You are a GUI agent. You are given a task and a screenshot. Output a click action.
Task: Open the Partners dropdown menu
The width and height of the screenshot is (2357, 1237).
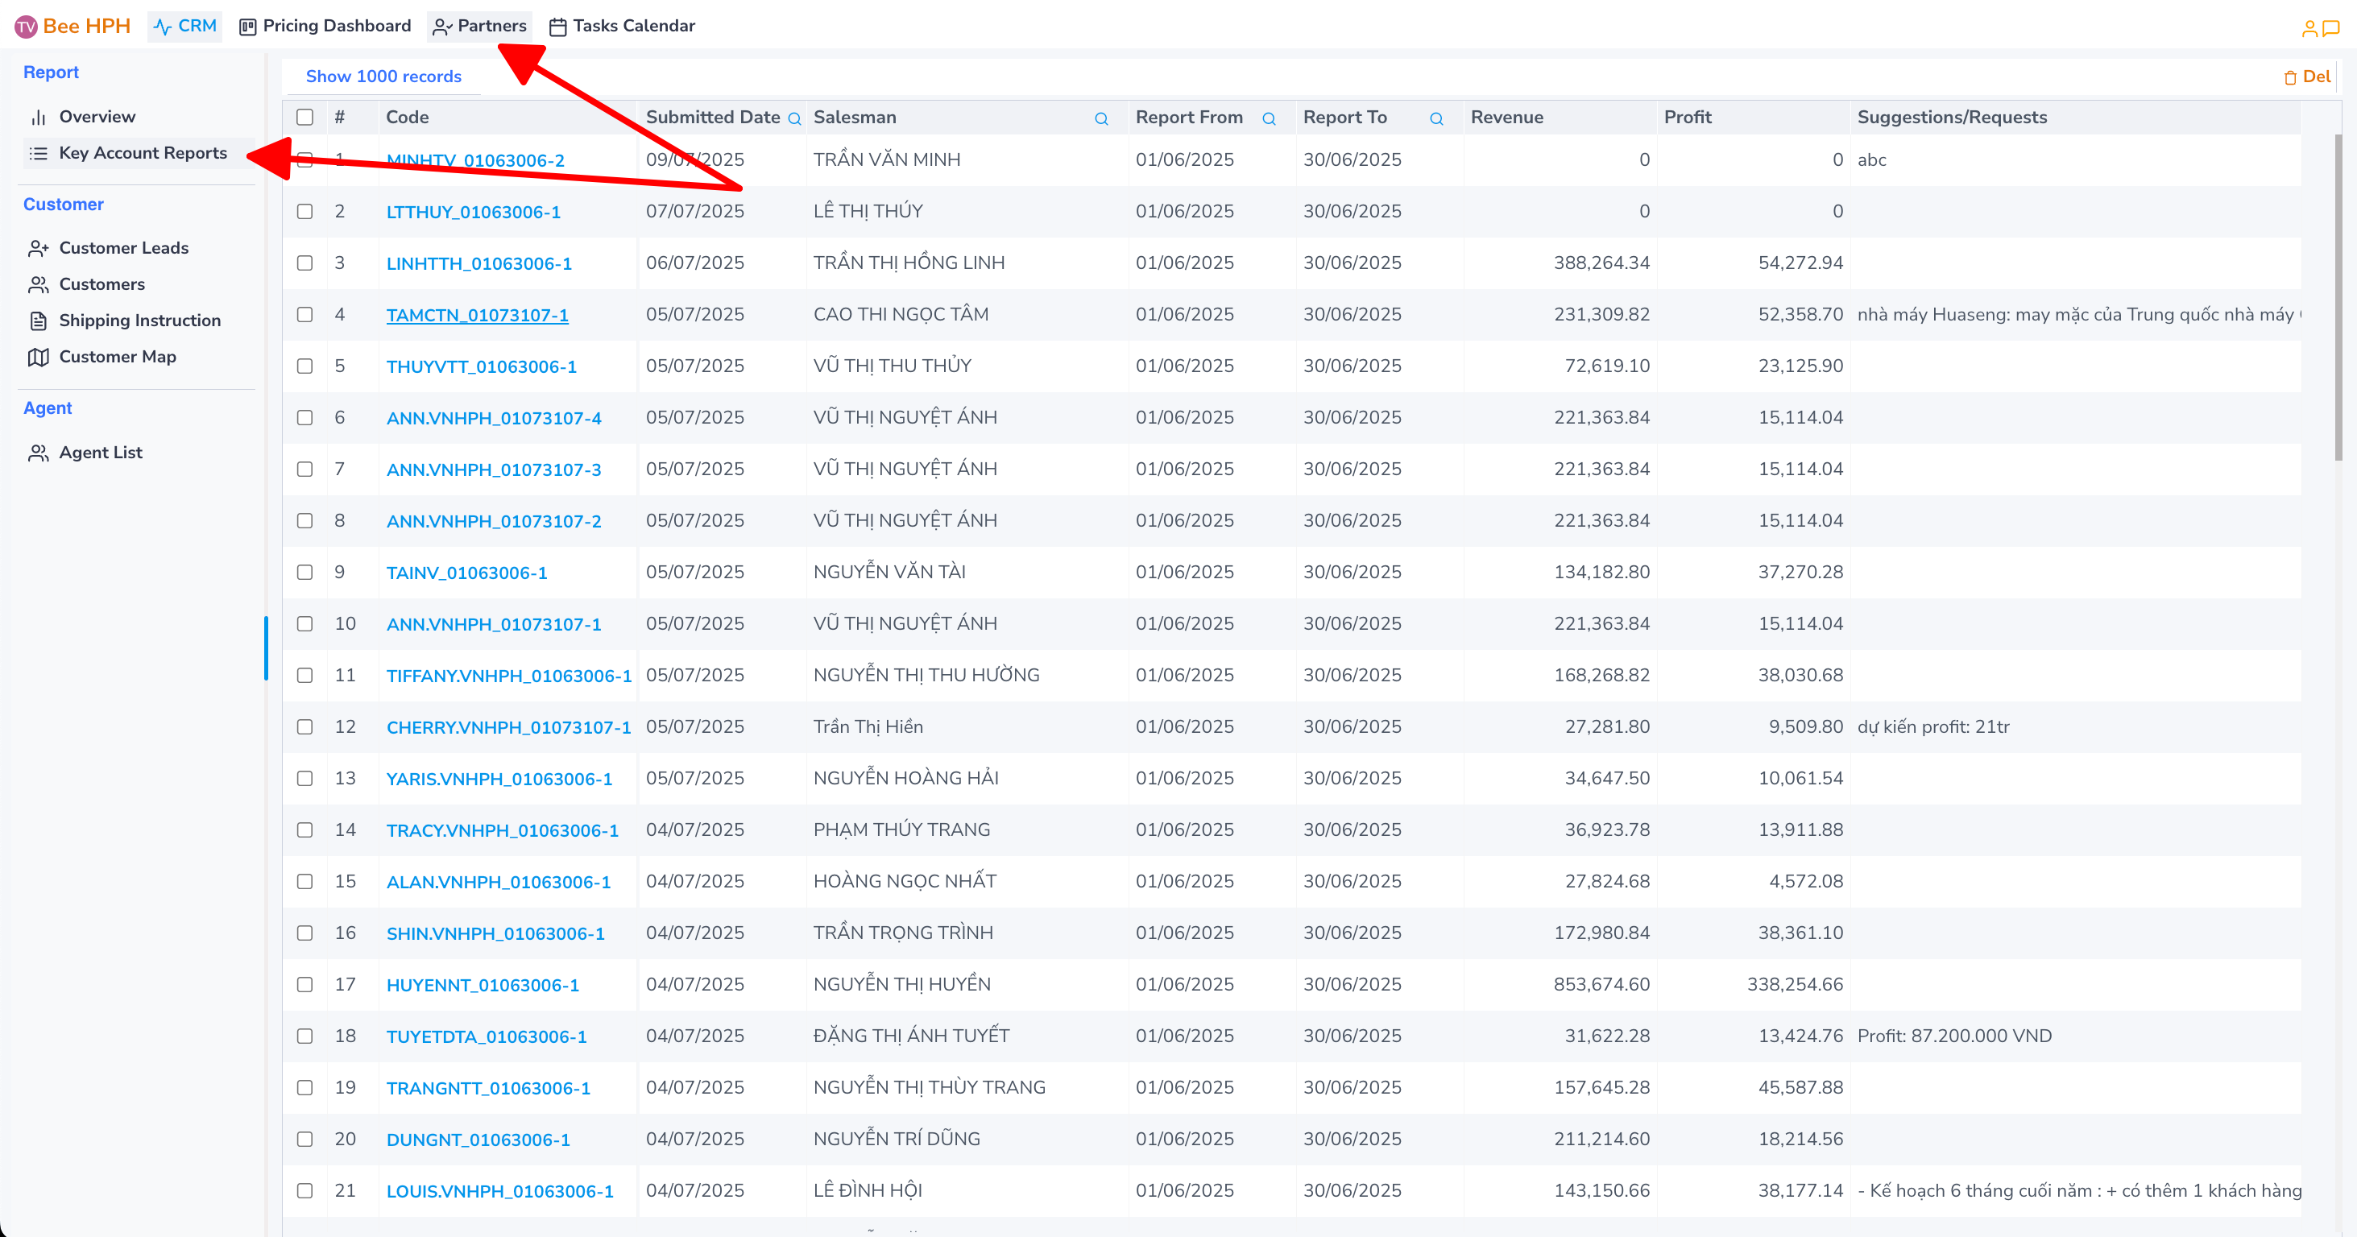(480, 27)
